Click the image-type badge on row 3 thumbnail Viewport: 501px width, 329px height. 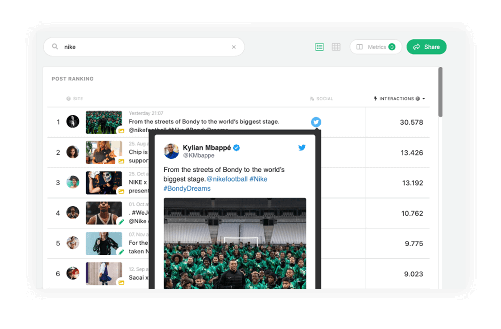pos(121,191)
